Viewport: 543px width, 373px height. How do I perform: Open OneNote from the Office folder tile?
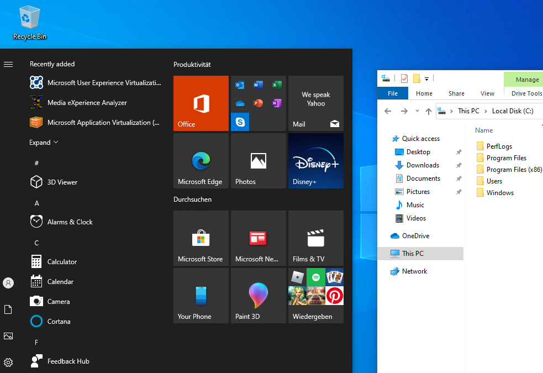[x=277, y=103]
